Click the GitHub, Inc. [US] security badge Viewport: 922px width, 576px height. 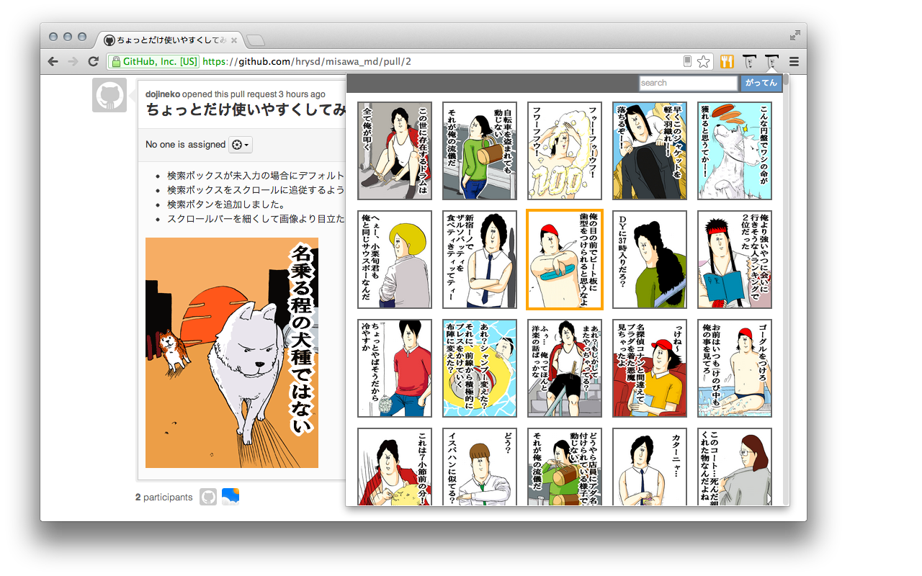click(153, 62)
